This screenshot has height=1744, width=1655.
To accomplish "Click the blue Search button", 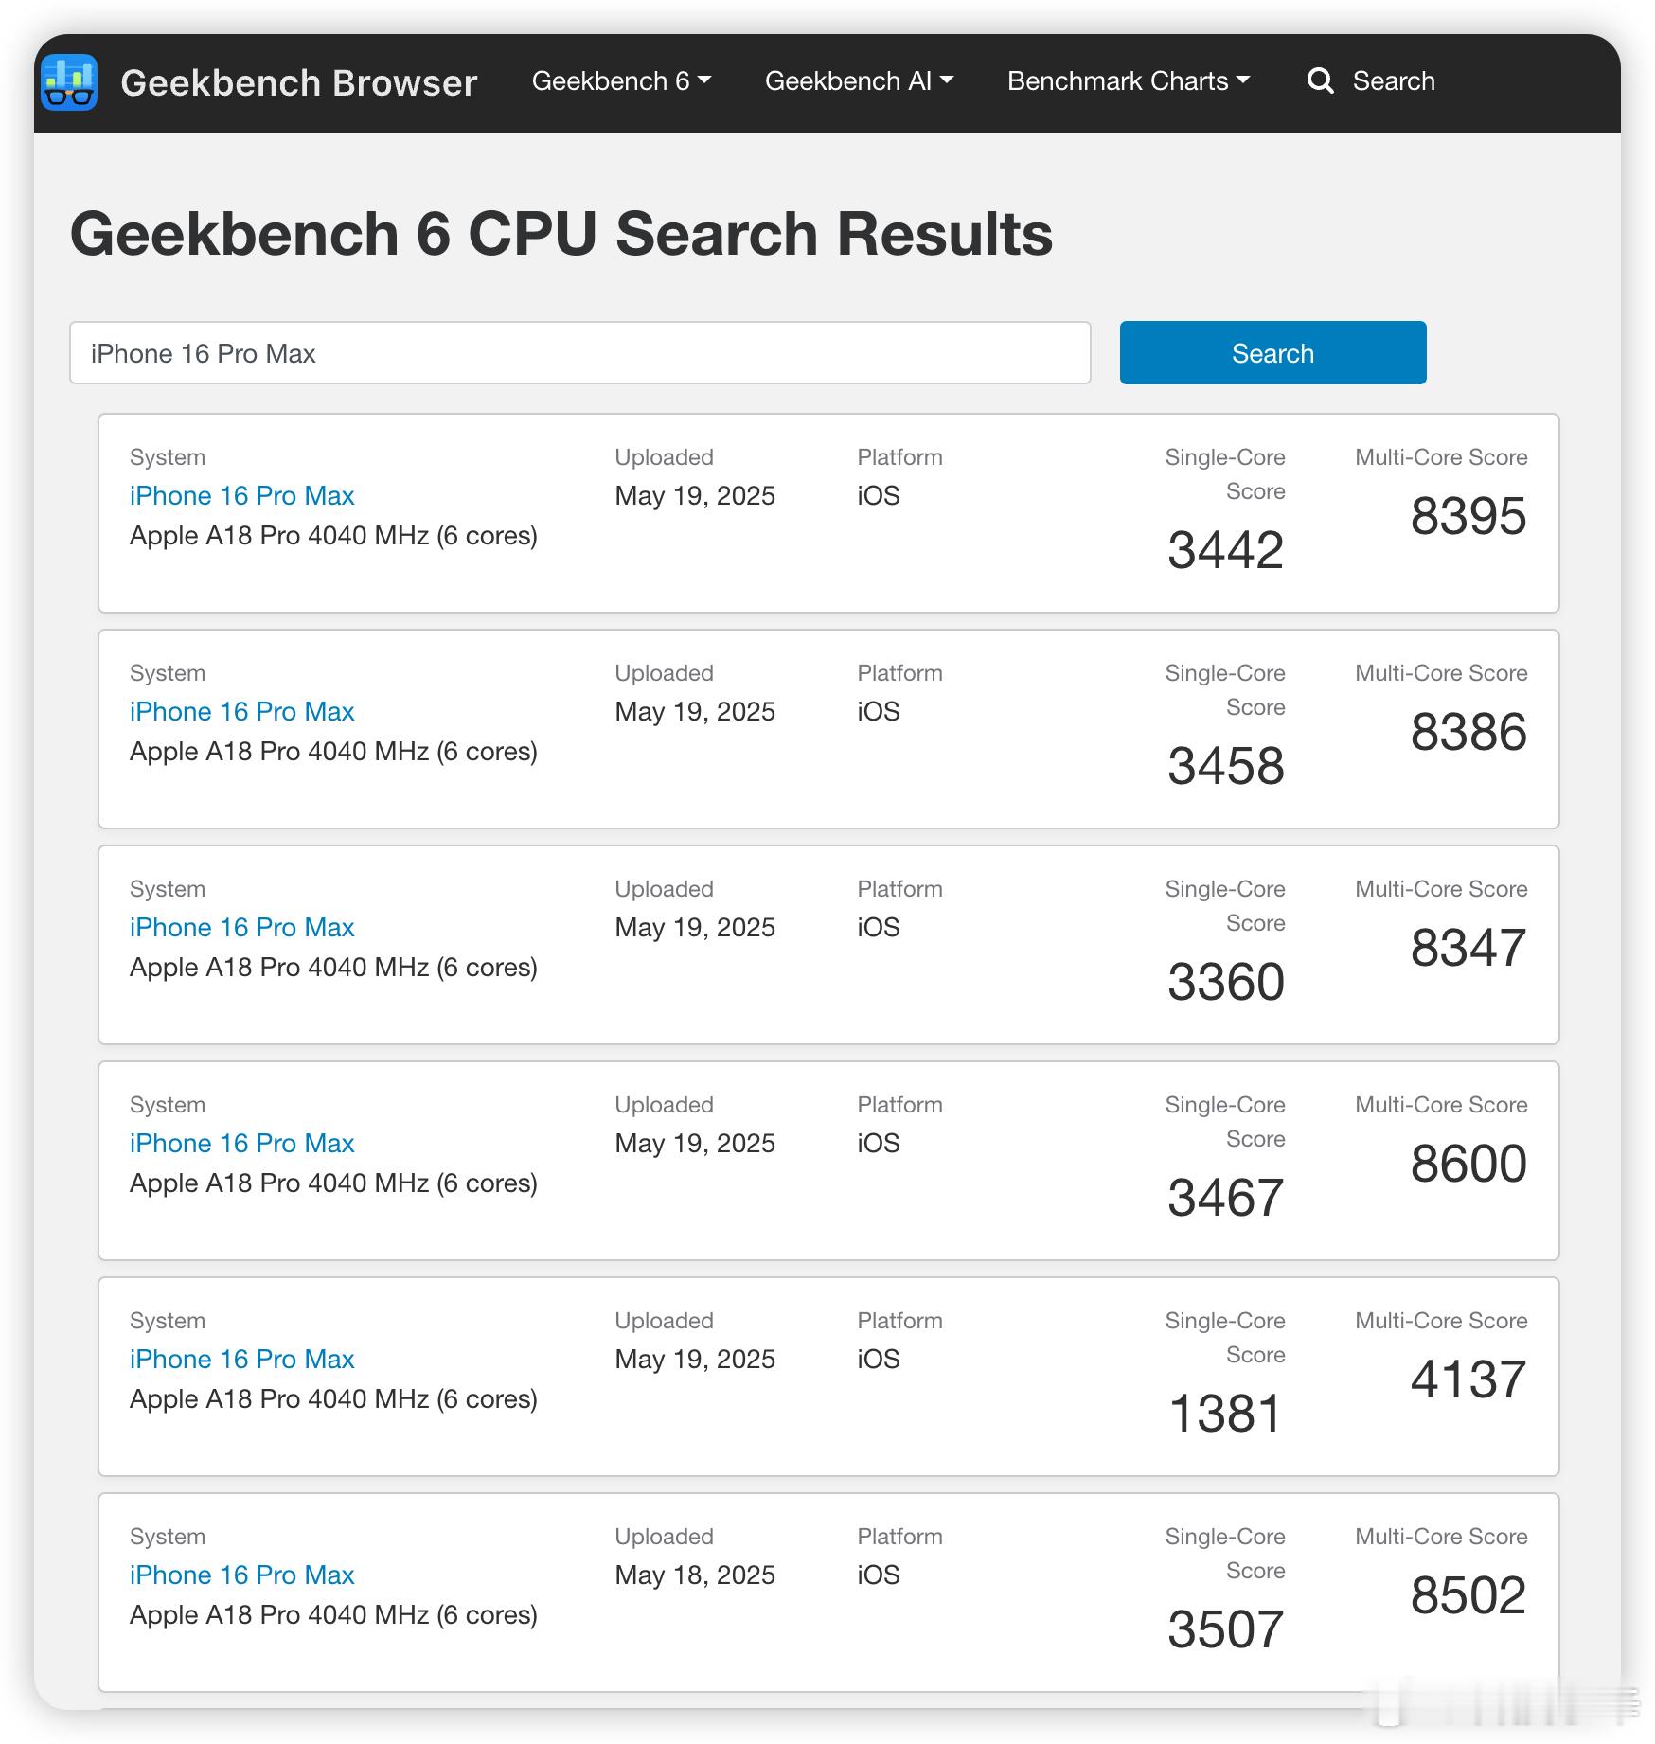I will coord(1272,353).
